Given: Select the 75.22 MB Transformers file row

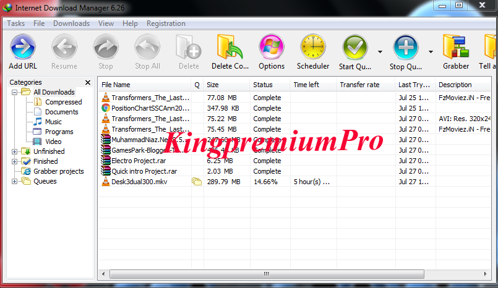Looking at the screenshot, I should pyautogui.click(x=294, y=119).
